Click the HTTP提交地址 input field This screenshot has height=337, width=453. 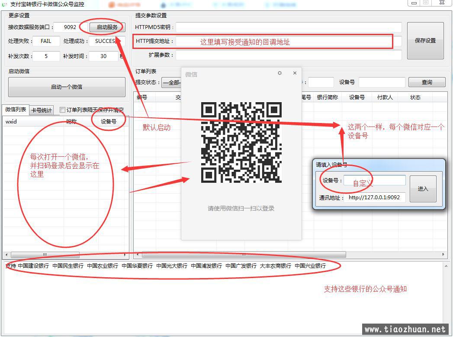(x=289, y=41)
